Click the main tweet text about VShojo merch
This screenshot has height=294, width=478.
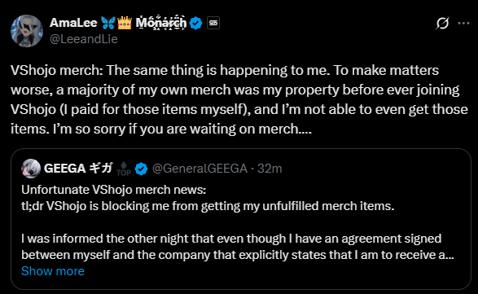pyautogui.click(x=239, y=99)
